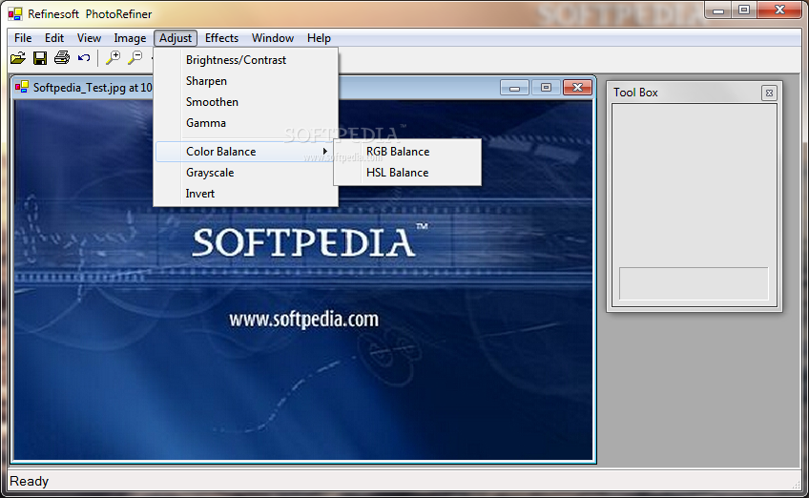Choose Brightness/Contrast from Adjust menu
The image size is (809, 498).
(x=246, y=60)
